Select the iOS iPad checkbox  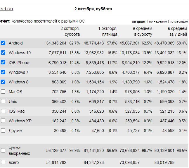click(3, 111)
